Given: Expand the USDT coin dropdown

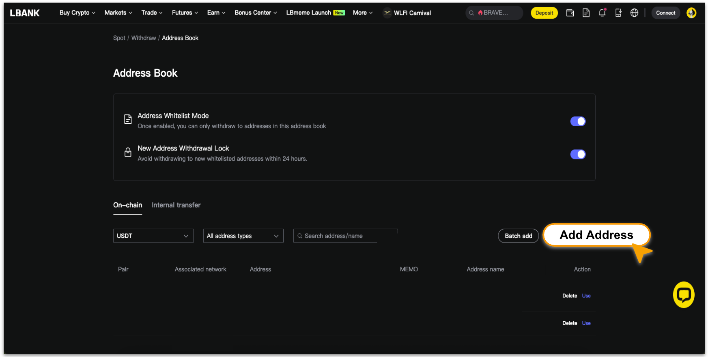Looking at the screenshot, I should point(153,236).
